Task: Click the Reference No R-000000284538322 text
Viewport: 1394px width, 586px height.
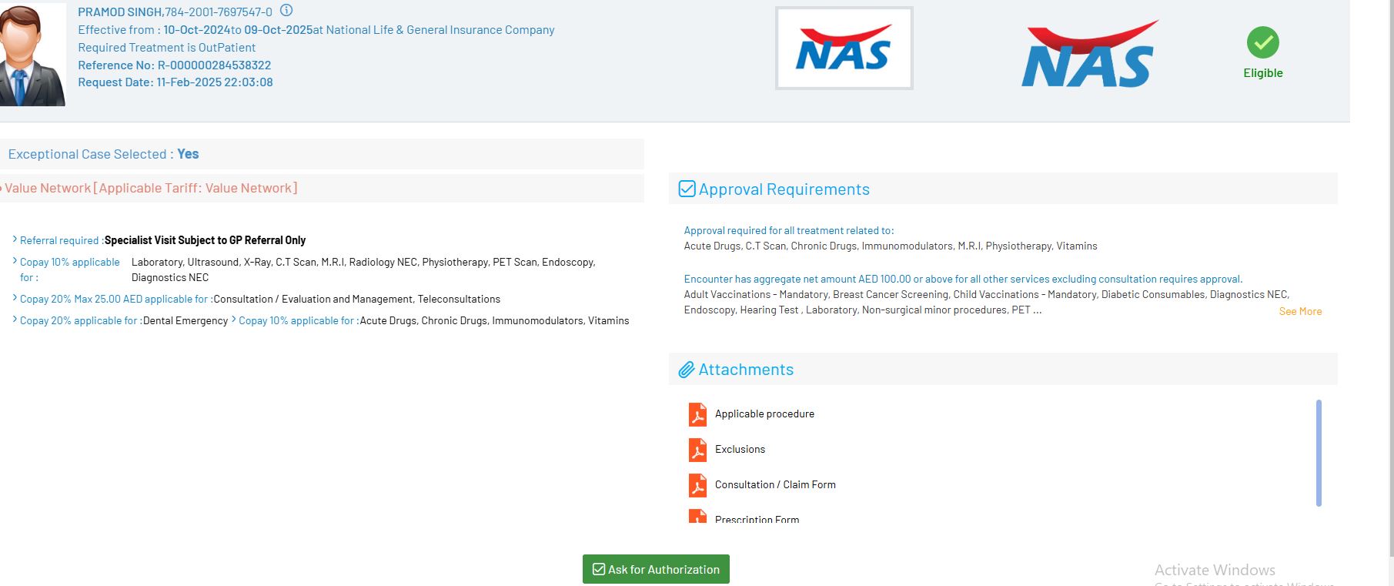Action: 174,65
